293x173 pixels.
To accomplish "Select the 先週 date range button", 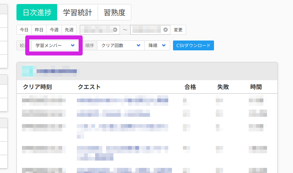I will coord(69,30).
